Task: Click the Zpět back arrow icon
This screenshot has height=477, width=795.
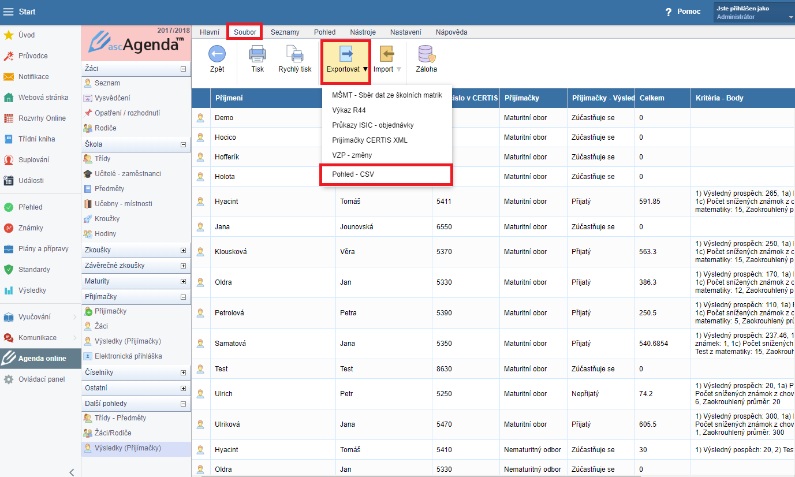Action: [x=217, y=54]
